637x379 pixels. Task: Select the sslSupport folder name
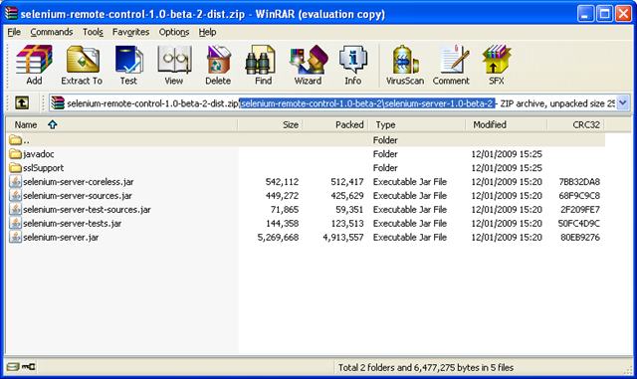click(44, 168)
